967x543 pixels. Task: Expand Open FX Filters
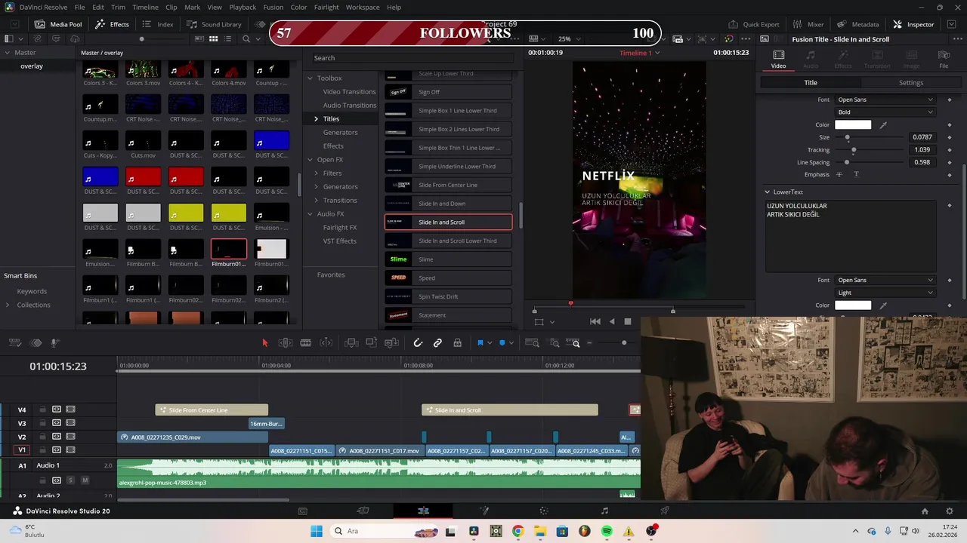[x=316, y=173]
